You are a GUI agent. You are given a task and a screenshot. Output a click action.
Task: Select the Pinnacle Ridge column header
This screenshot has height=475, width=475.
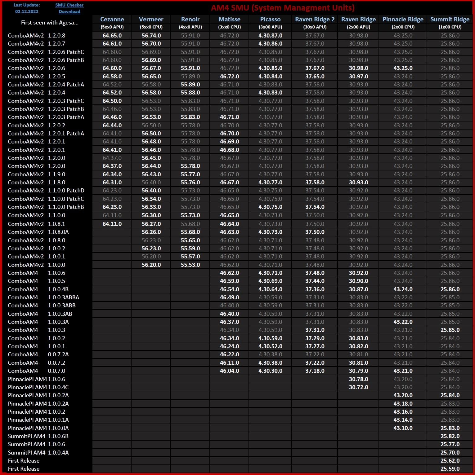(x=403, y=19)
